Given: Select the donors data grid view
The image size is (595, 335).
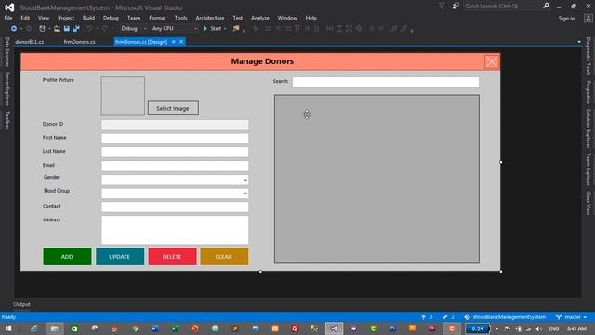Looking at the screenshot, I should pos(377,179).
